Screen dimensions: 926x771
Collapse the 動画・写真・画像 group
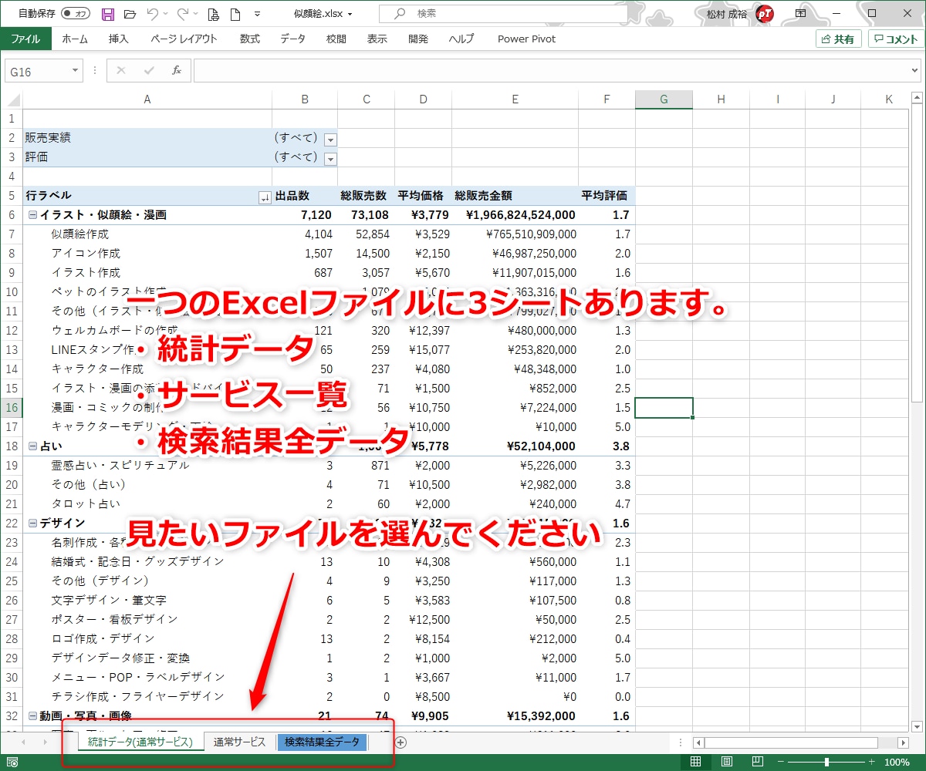pos(32,715)
